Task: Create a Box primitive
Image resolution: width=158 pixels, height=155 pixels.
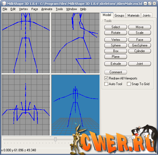Action: click(x=116, y=51)
